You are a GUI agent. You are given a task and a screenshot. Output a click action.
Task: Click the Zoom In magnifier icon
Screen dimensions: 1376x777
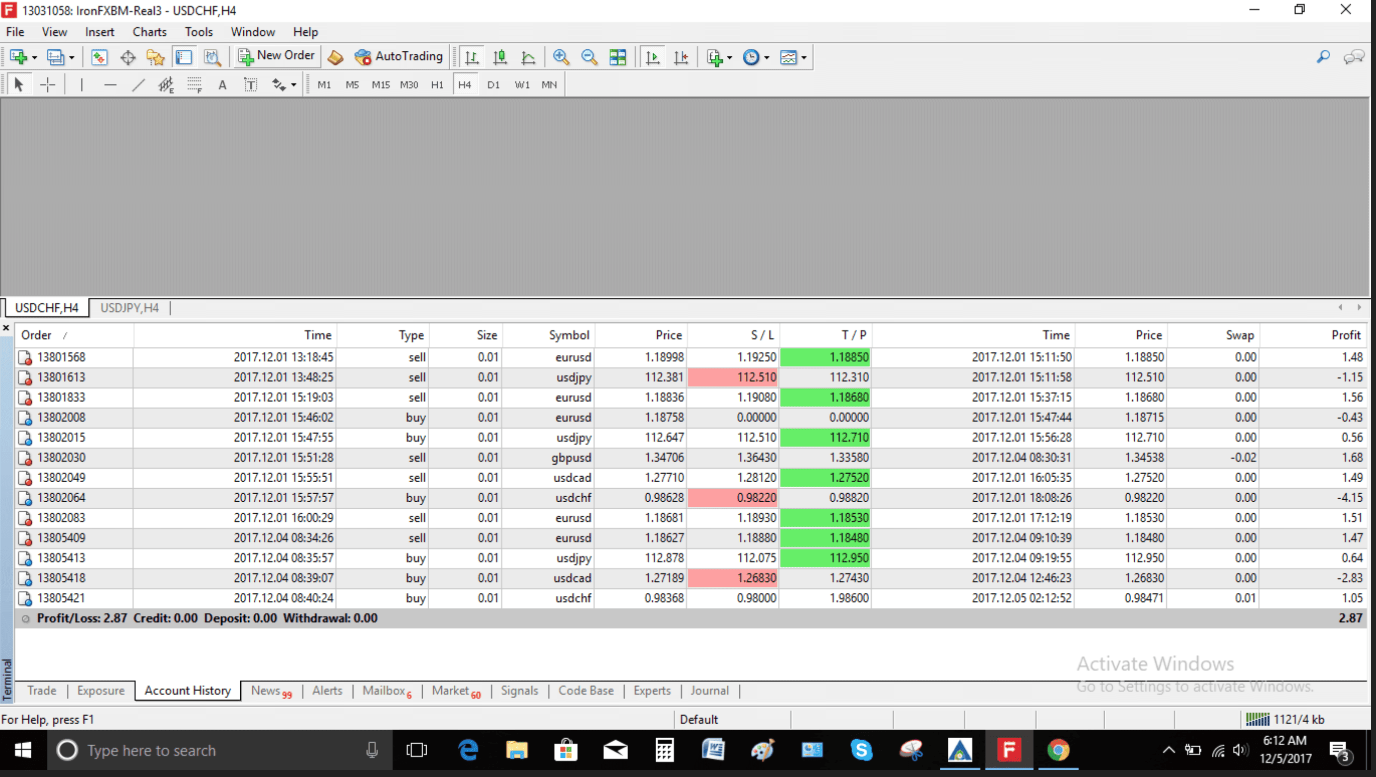(x=561, y=57)
